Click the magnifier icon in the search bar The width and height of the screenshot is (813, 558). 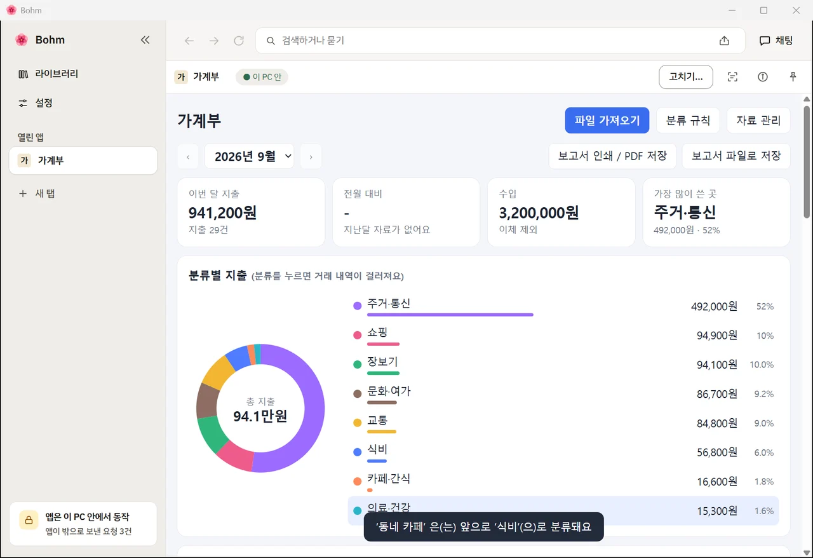(x=271, y=41)
